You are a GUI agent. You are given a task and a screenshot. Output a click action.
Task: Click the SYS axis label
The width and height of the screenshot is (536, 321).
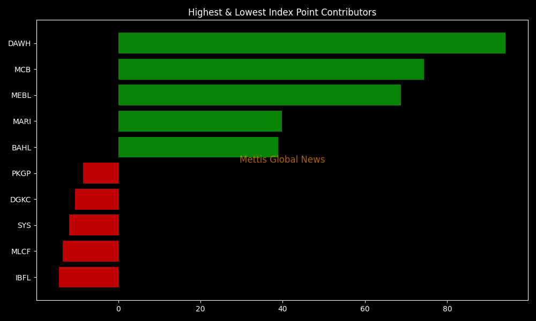click(24, 225)
